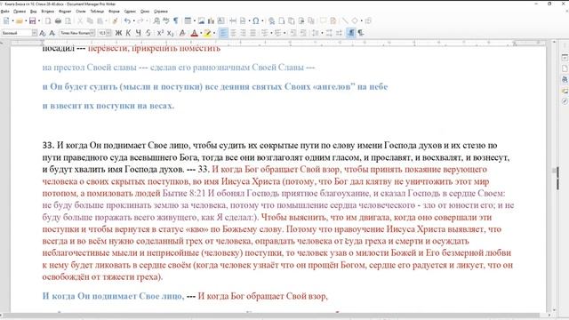Image resolution: width=569 pixels, height=320 pixels.
Task: Insert a line shape
Action: (345, 20)
